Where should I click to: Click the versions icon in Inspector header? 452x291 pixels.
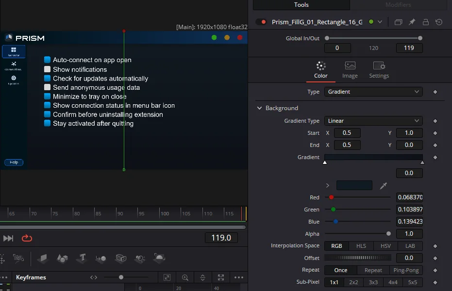coord(398,22)
